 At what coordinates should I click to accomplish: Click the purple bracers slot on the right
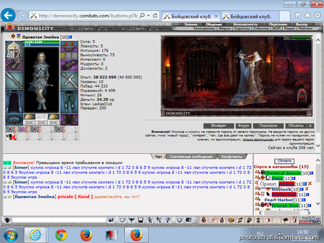click(x=69, y=65)
